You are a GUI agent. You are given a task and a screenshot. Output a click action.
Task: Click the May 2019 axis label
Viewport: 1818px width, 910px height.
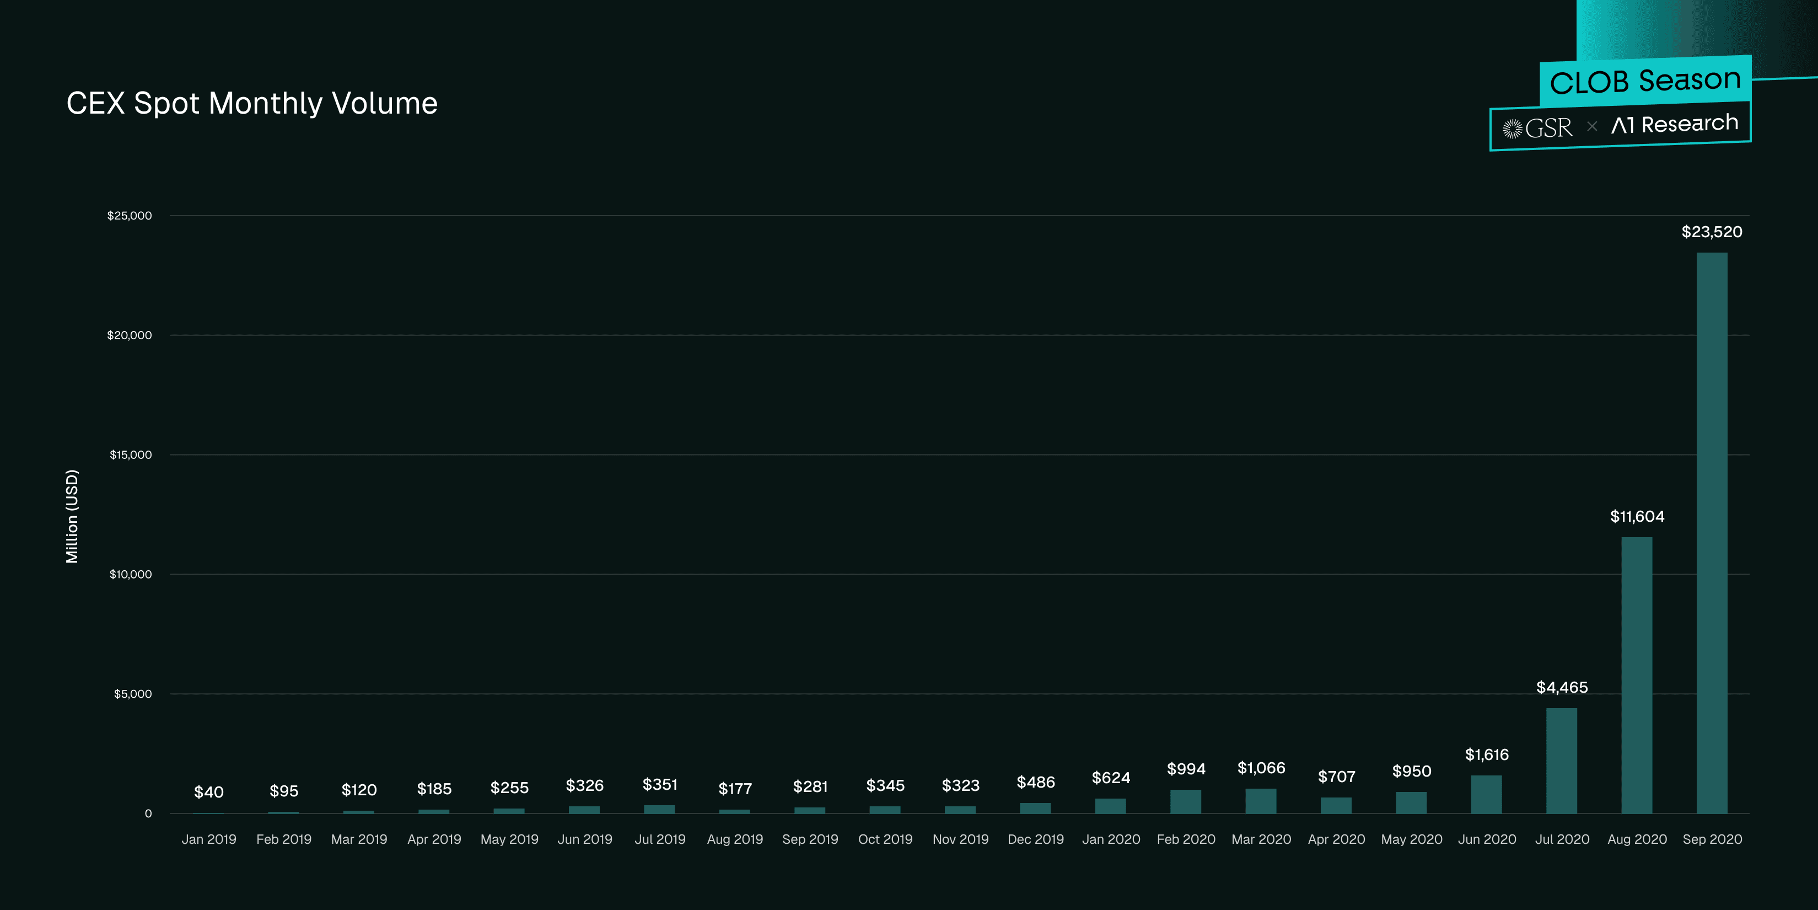(x=509, y=839)
